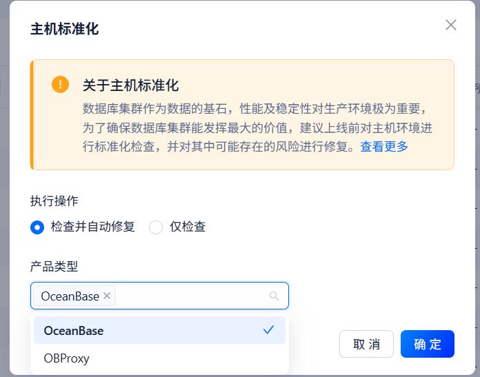Select the 检查并自动修复 radio button
The height and width of the screenshot is (377, 480).
tap(37, 227)
